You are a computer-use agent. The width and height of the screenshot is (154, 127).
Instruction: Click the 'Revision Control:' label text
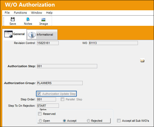coord(25,43)
